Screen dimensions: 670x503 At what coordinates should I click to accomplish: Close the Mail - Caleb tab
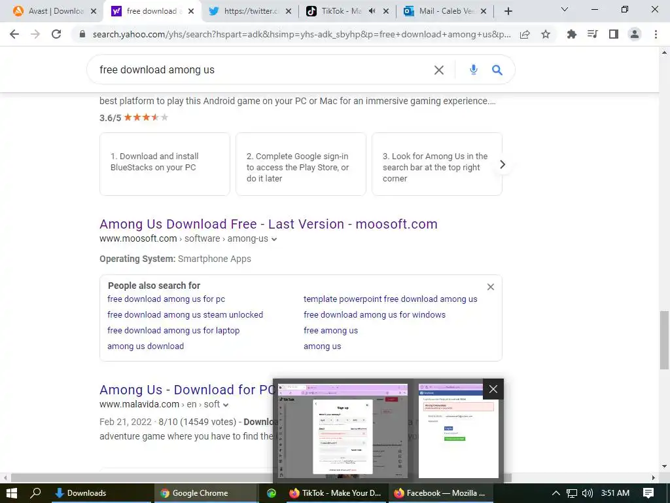coord(484,12)
